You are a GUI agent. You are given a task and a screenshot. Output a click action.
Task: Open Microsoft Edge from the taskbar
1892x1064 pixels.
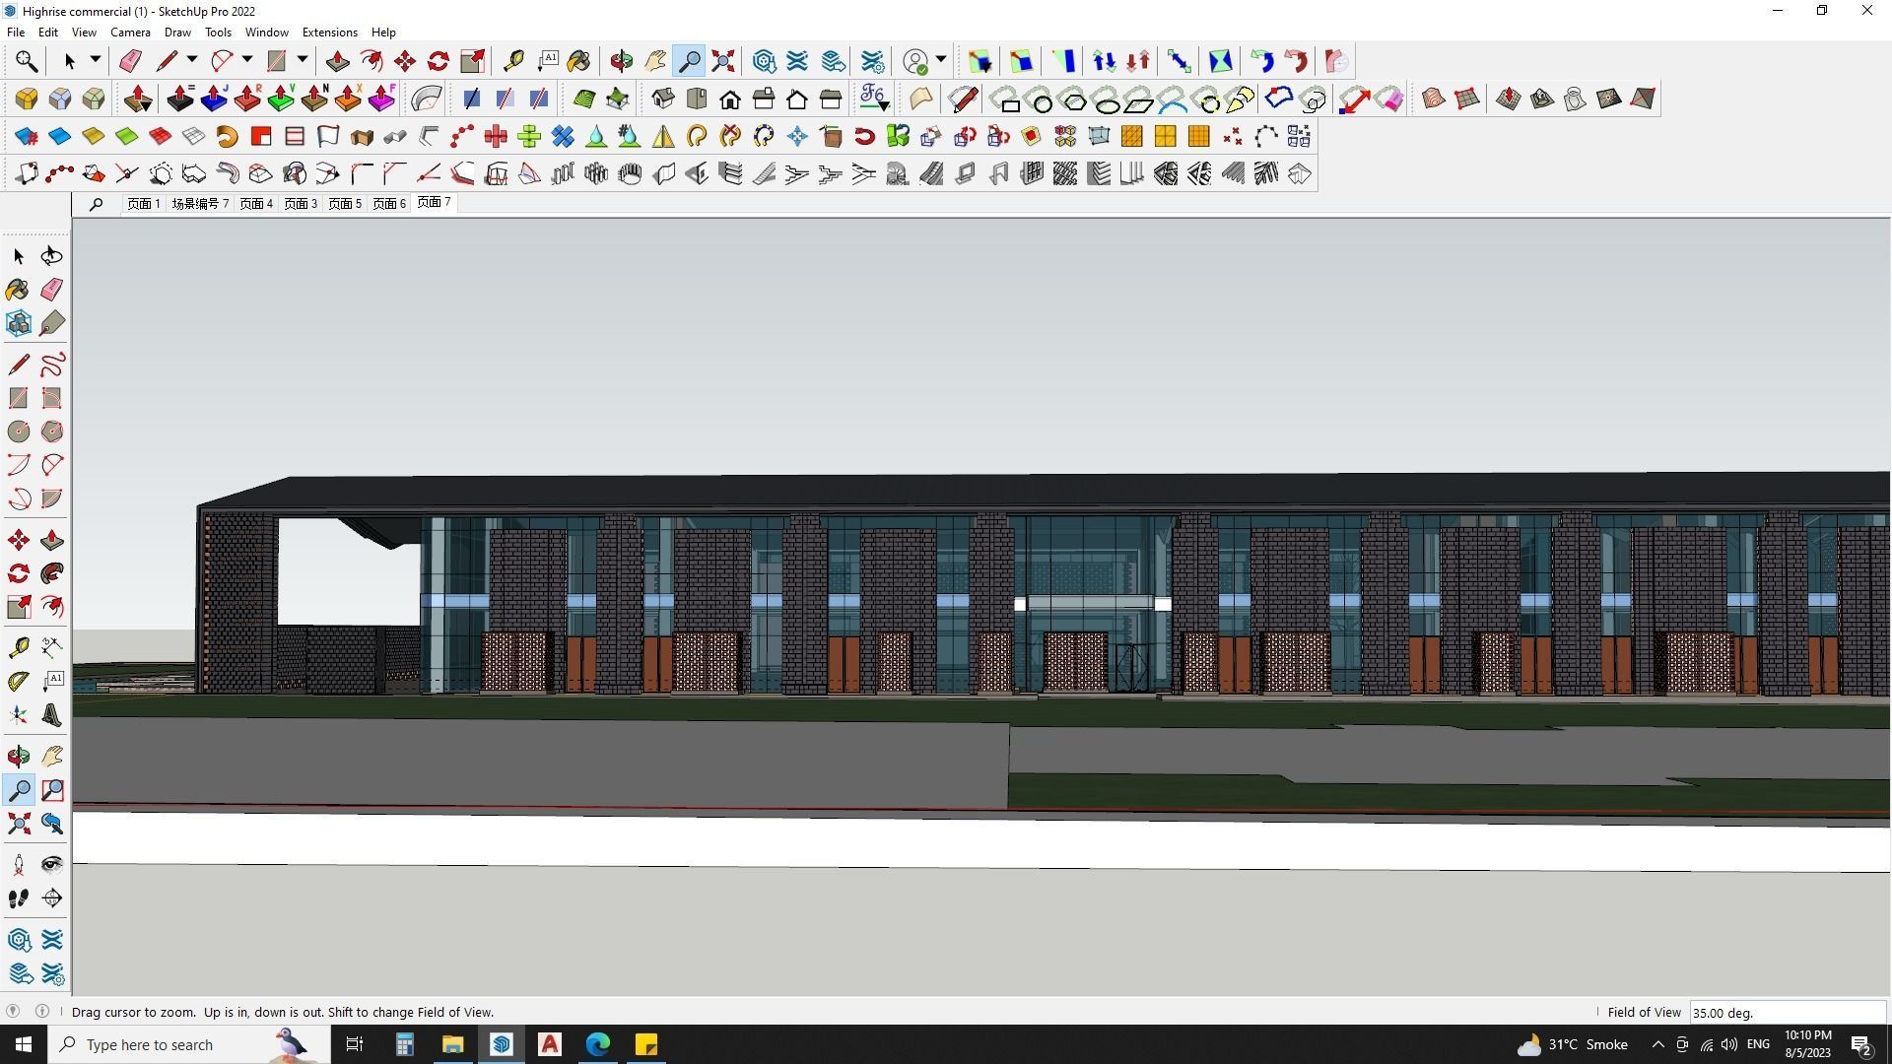[x=597, y=1044]
